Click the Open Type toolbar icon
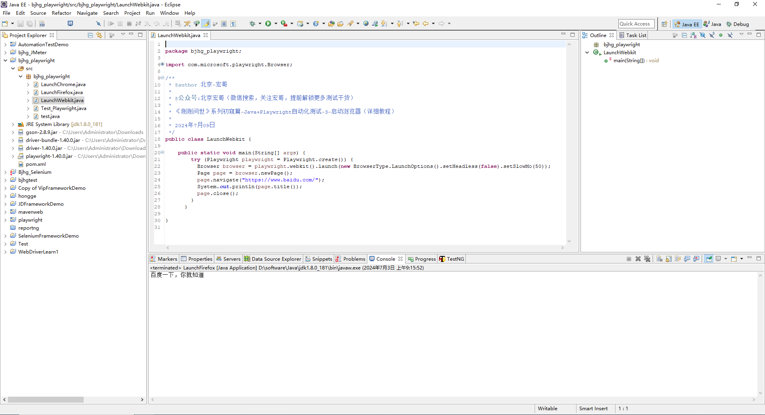 [x=331, y=24]
